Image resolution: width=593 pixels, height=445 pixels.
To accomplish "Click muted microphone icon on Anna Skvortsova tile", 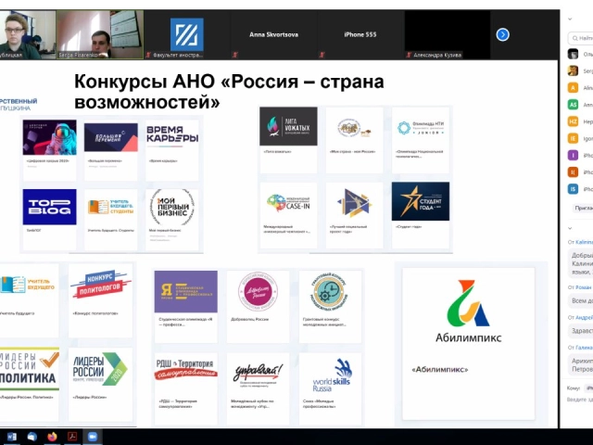I will coord(235,55).
